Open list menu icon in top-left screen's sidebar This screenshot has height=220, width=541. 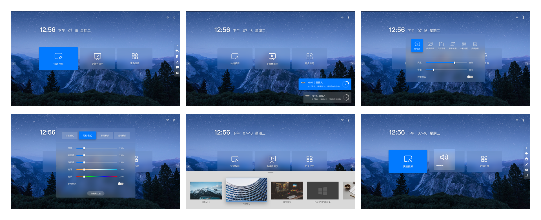177,72
